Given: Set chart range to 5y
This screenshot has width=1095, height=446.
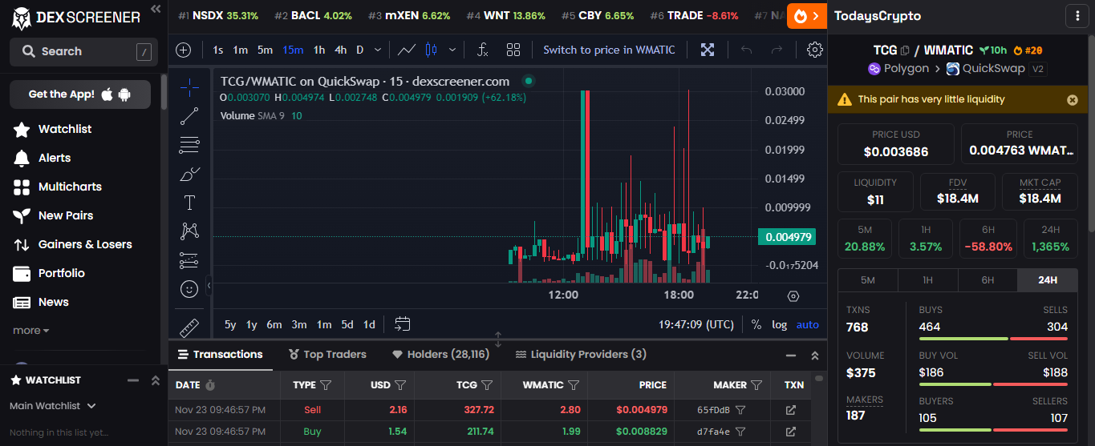Looking at the screenshot, I should pyautogui.click(x=230, y=324).
